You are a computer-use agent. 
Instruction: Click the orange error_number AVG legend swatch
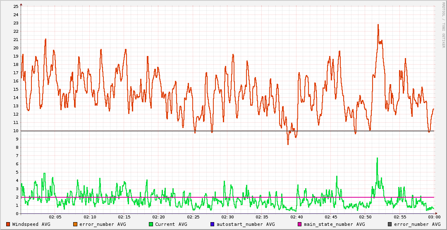pos(75,224)
